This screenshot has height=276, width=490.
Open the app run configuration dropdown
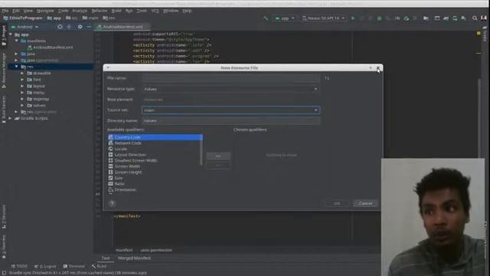click(x=285, y=18)
